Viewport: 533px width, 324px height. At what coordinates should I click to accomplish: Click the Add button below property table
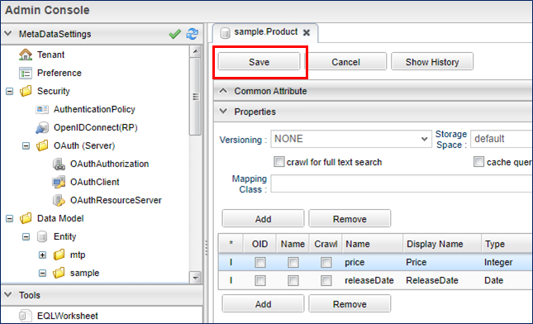tap(263, 303)
